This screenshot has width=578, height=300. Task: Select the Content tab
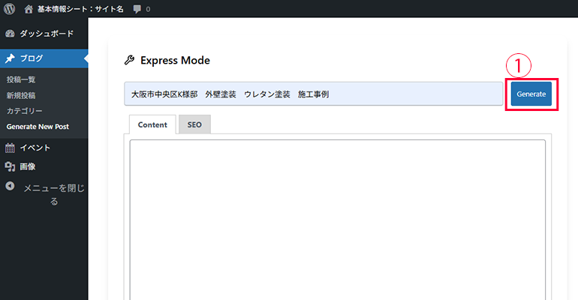coord(152,124)
